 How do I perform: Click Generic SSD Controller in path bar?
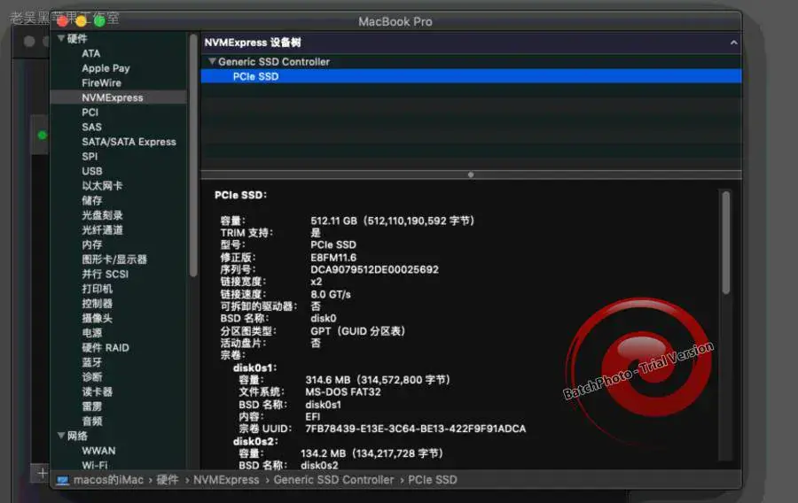click(x=333, y=480)
